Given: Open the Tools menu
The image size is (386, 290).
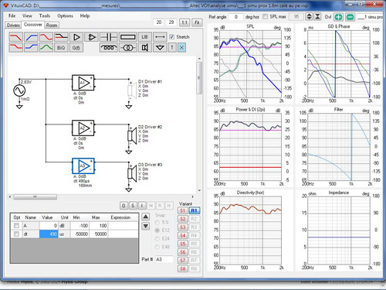Looking at the screenshot, I should click(45, 15).
